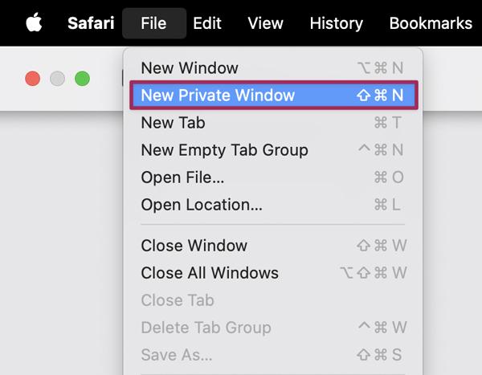Screen dimensions: 482x375
Task: Close the open File menu
Action: click(x=153, y=23)
